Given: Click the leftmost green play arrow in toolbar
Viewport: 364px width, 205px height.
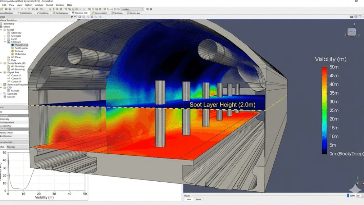Looking at the screenshot, I should click(x=50, y=9).
